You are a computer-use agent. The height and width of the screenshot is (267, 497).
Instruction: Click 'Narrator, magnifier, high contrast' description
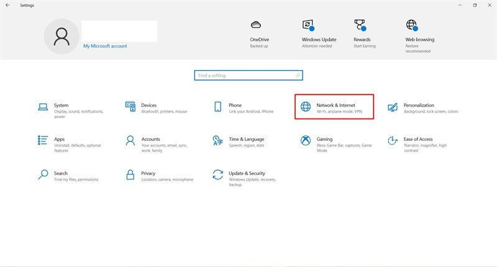pyautogui.click(x=425, y=148)
